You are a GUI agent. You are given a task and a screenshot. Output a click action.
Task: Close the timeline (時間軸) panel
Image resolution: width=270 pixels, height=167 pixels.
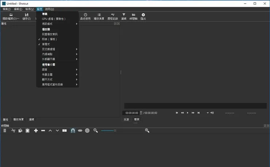[268, 126]
